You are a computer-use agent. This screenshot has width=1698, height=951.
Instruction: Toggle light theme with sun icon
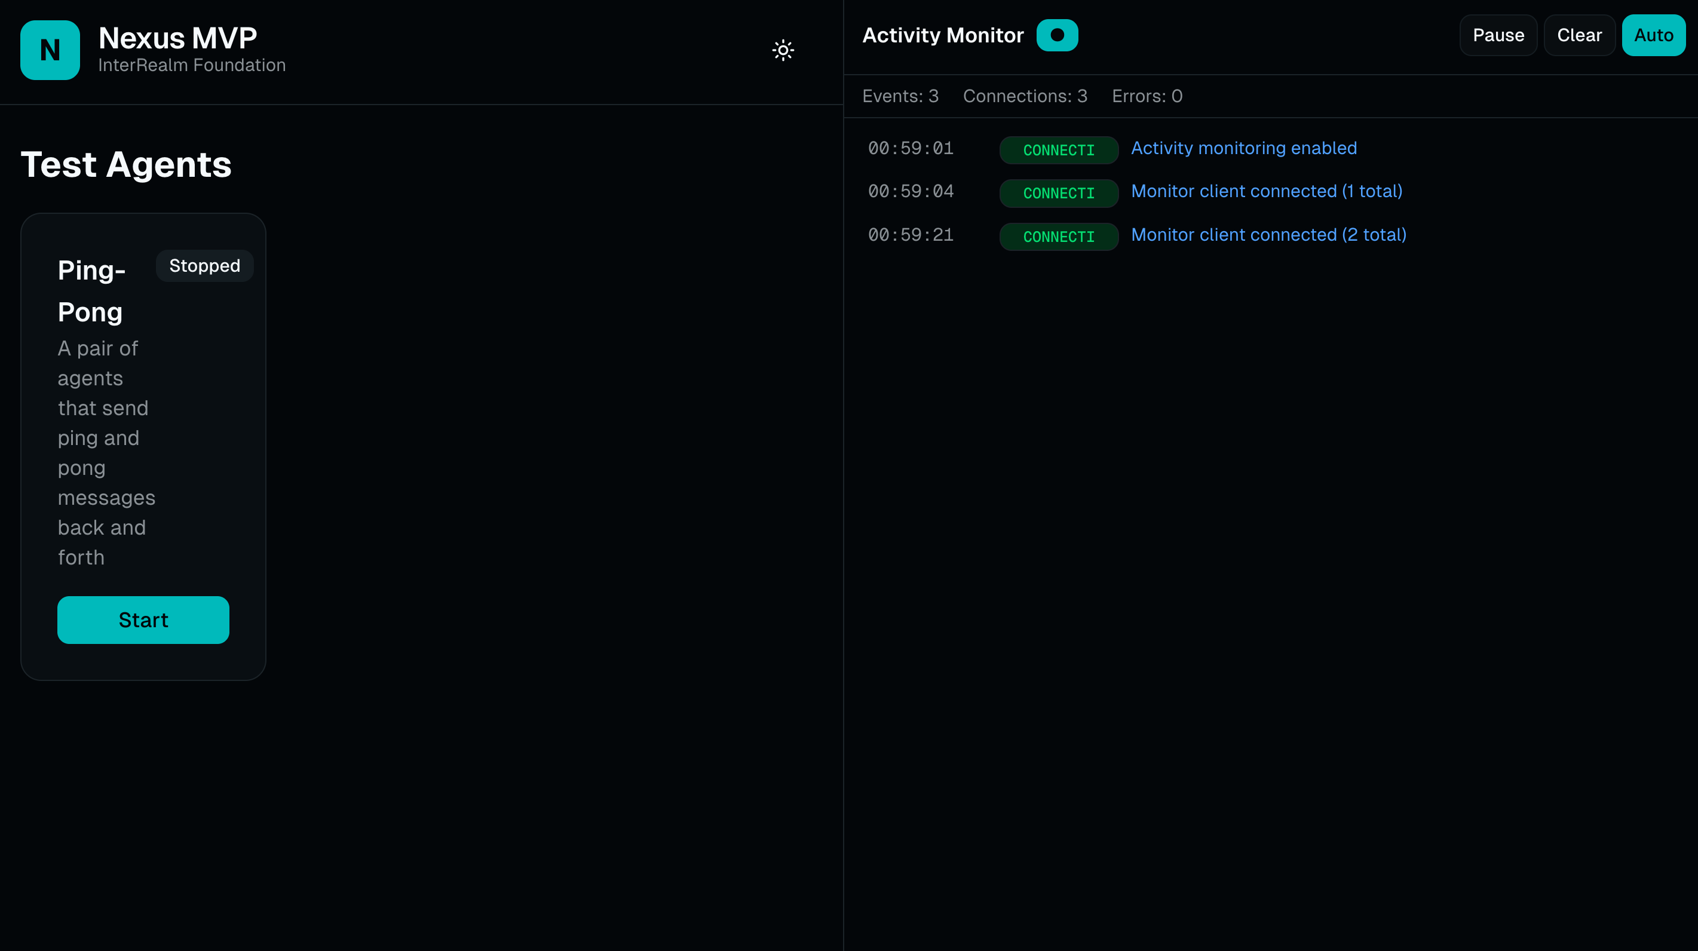click(x=783, y=50)
